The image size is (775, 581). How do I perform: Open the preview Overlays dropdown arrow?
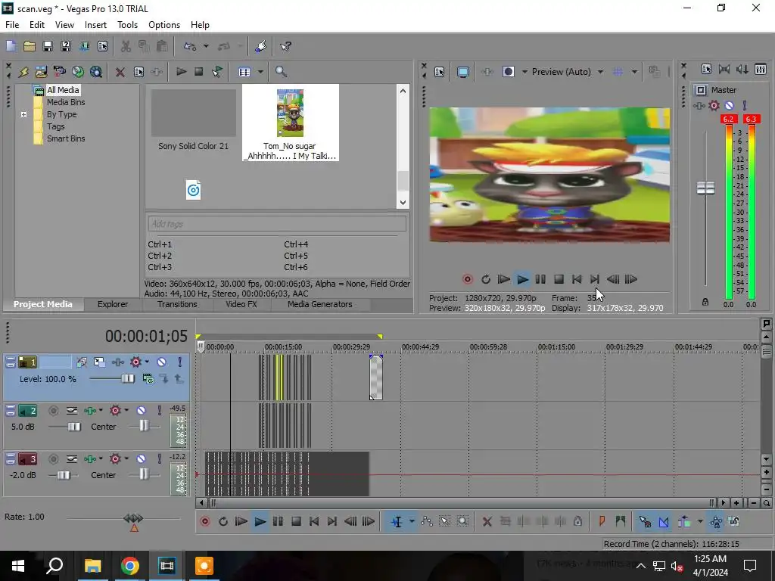[634, 72]
